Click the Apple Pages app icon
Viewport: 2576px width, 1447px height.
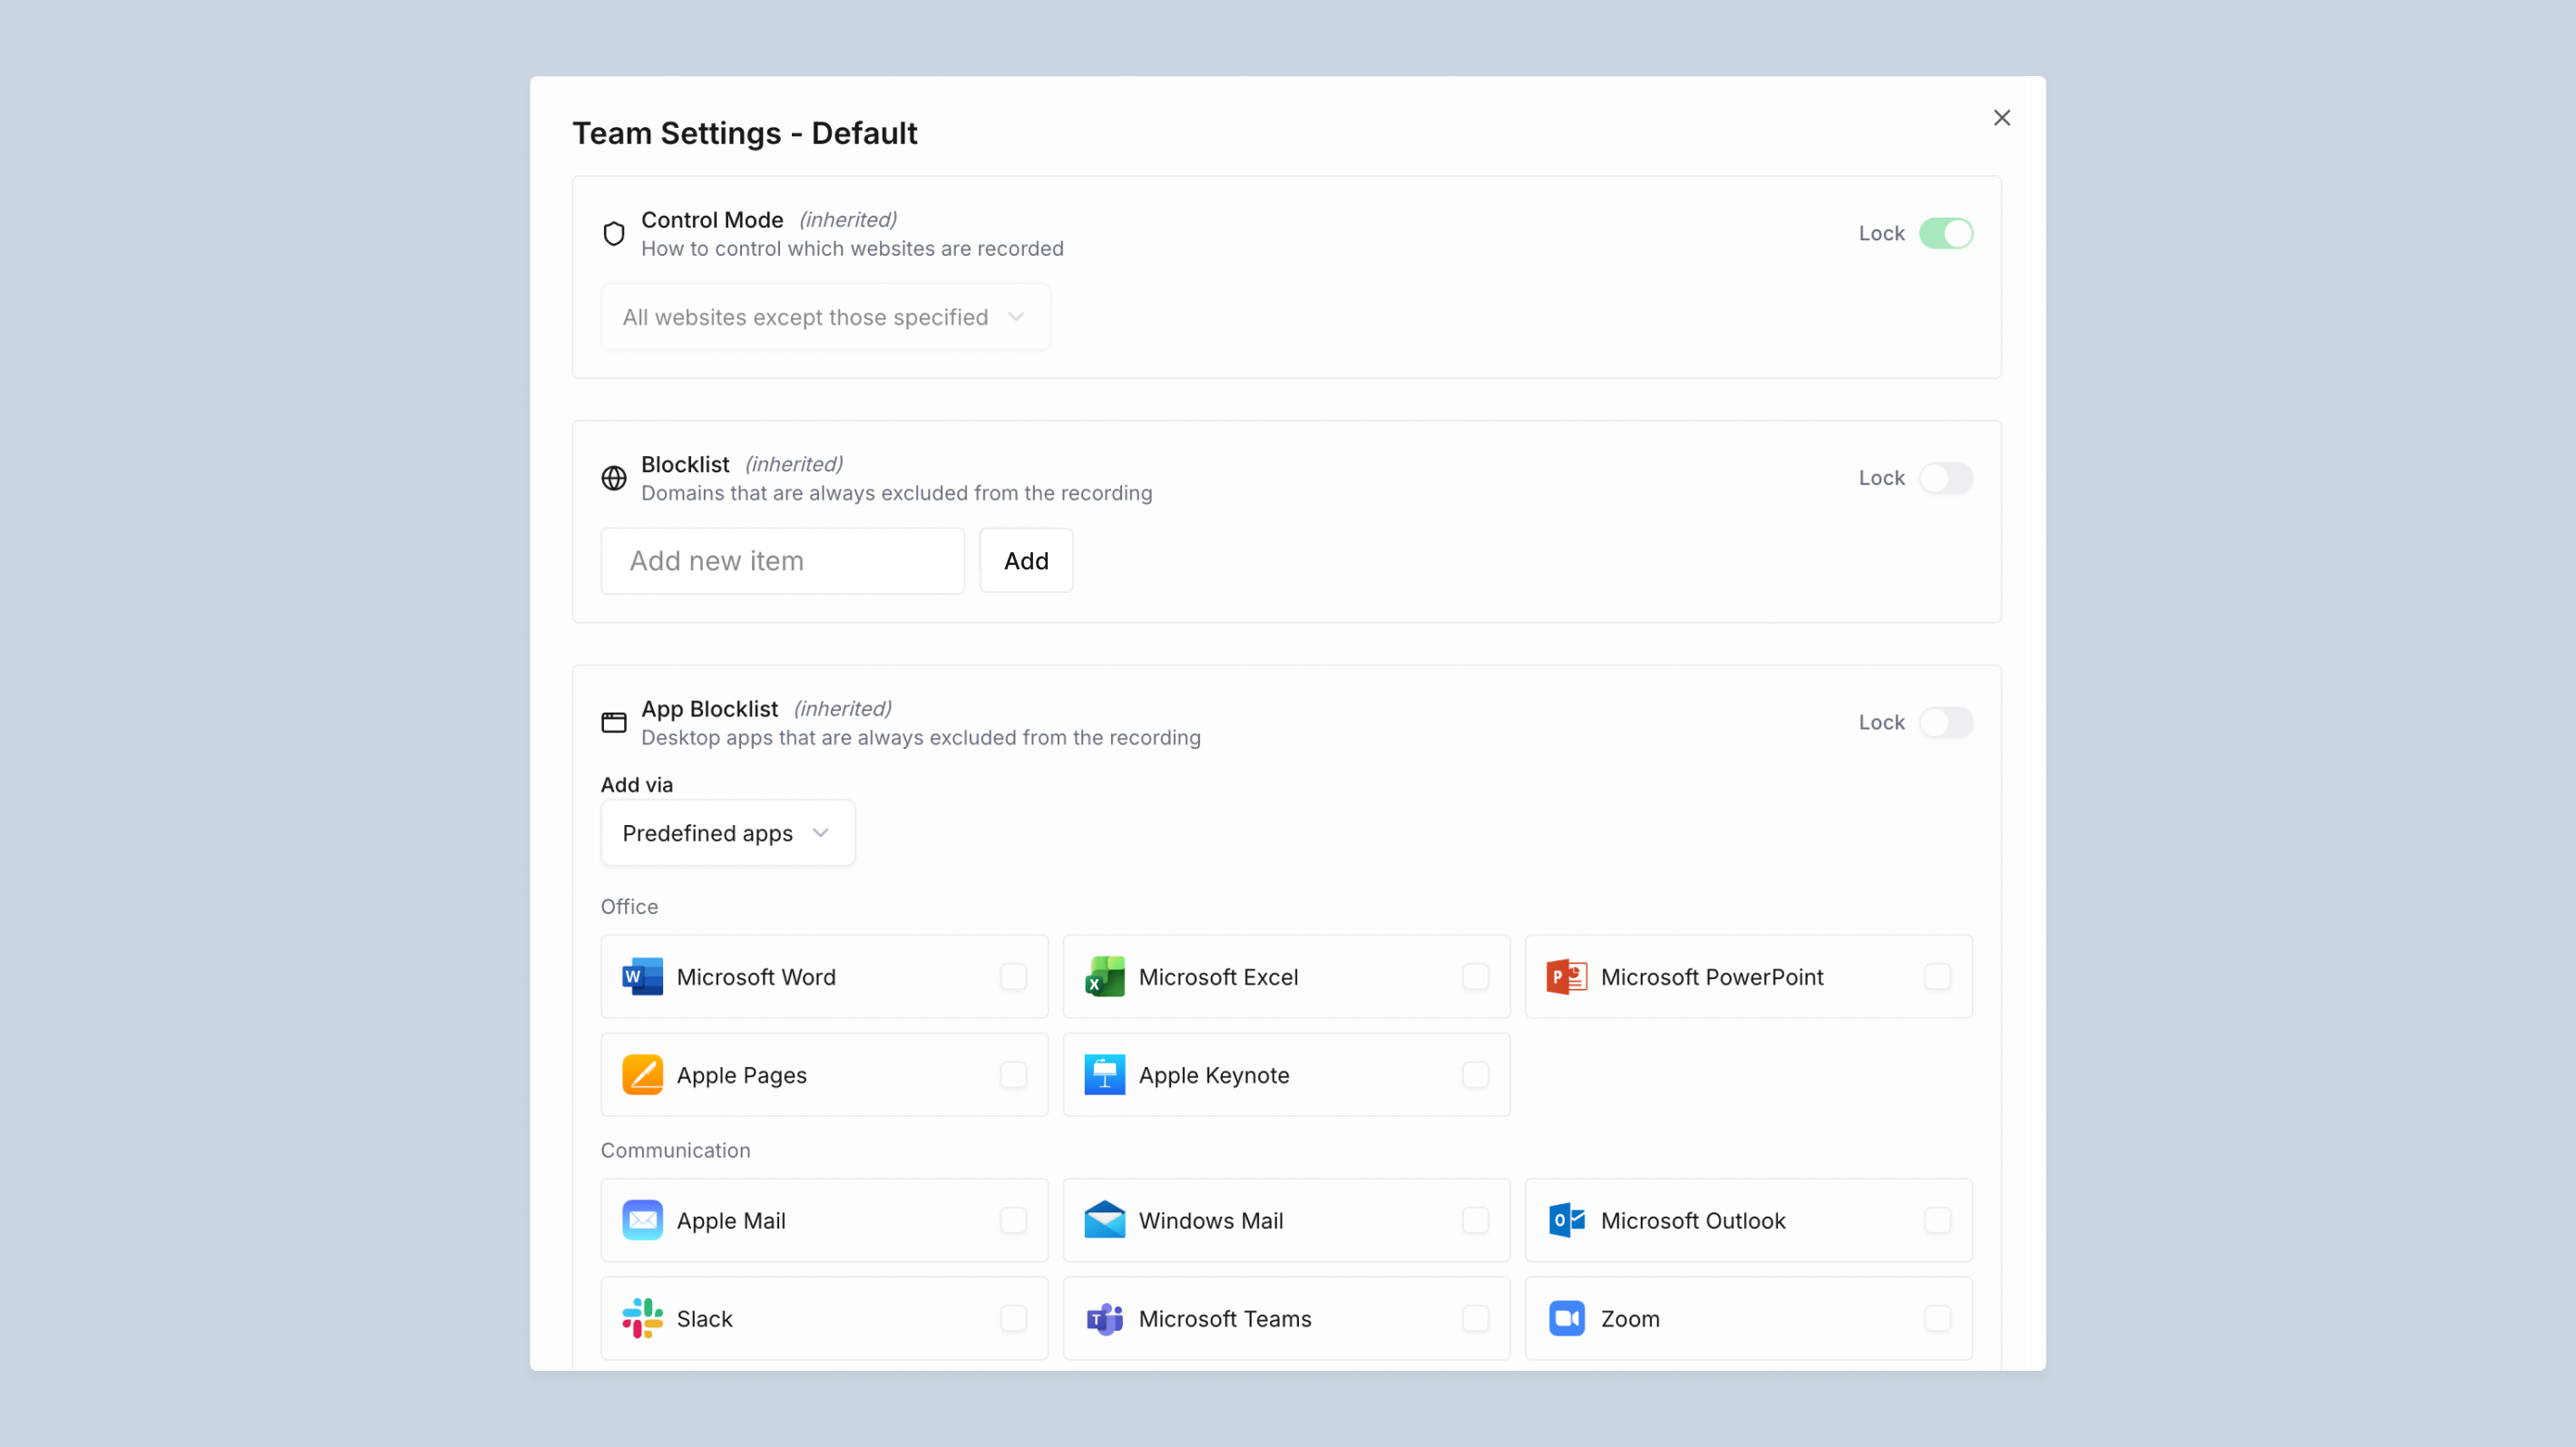(641, 1074)
